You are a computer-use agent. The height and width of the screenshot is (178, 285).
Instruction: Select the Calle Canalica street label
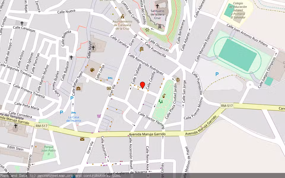click(x=119, y=42)
